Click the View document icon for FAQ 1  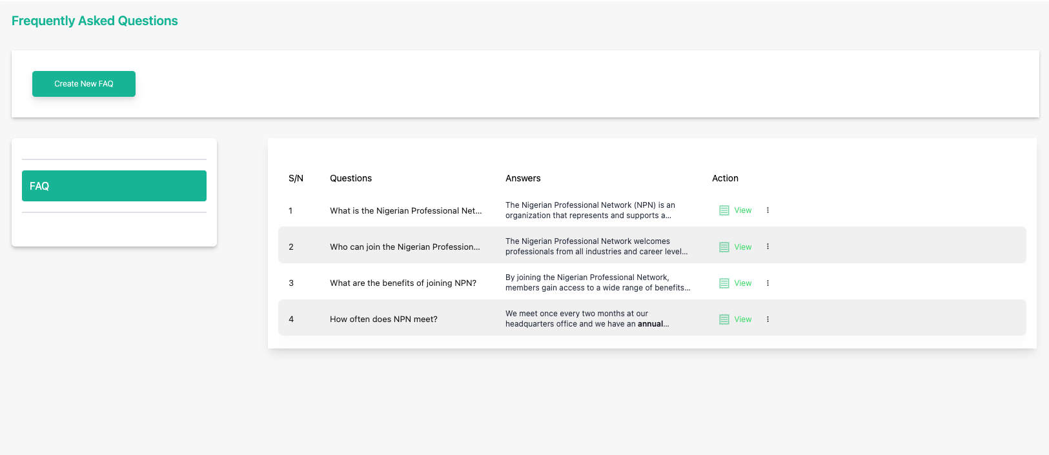tap(724, 210)
